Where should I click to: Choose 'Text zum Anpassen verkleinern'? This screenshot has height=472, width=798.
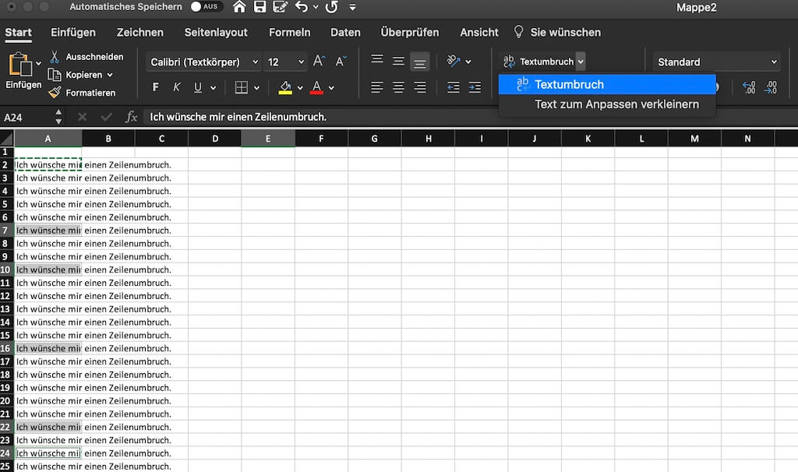point(608,103)
